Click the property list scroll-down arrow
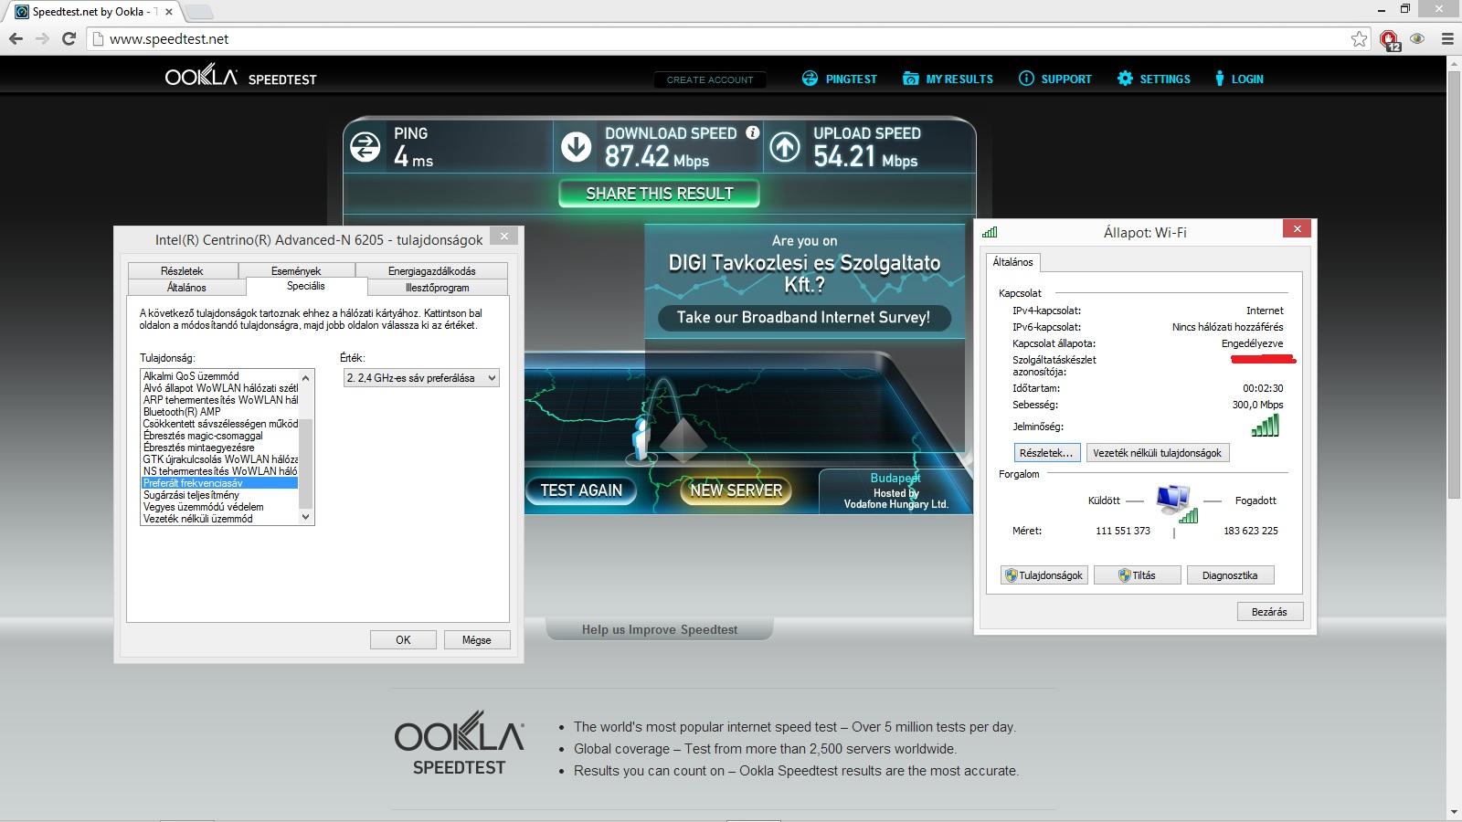The width and height of the screenshot is (1462, 822). [x=306, y=517]
